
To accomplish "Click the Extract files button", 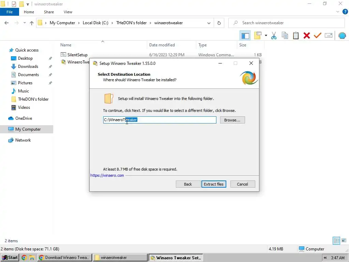I will 214,184.
